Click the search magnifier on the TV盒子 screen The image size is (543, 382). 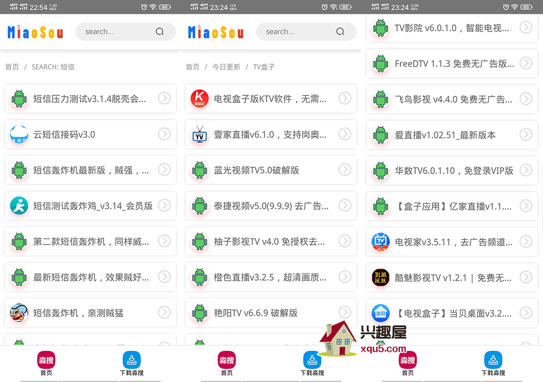click(340, 32)
